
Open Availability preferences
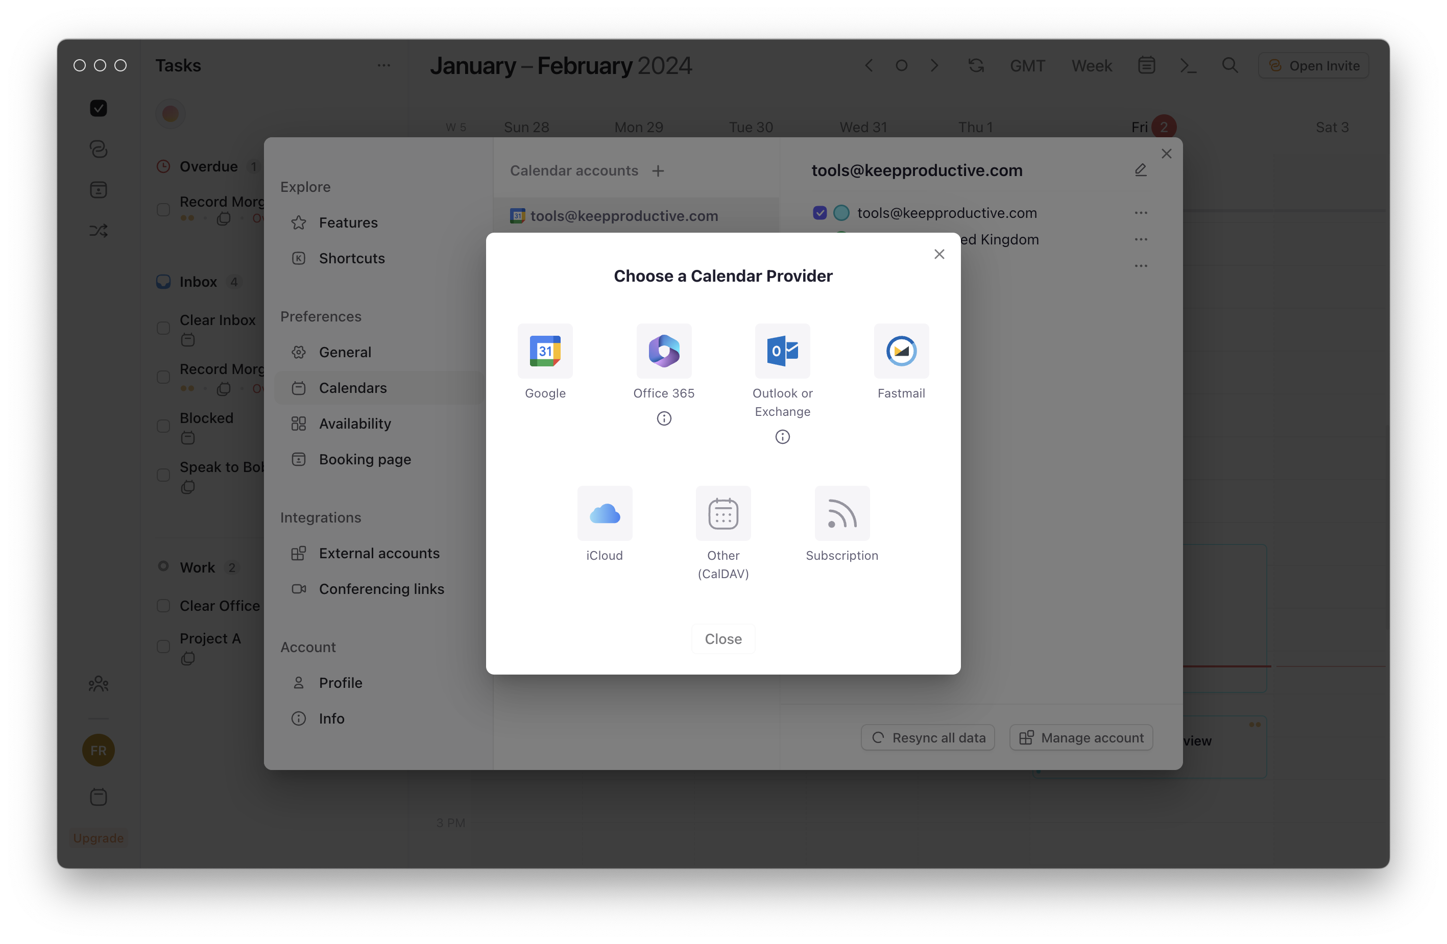click(x=379, y=424)
